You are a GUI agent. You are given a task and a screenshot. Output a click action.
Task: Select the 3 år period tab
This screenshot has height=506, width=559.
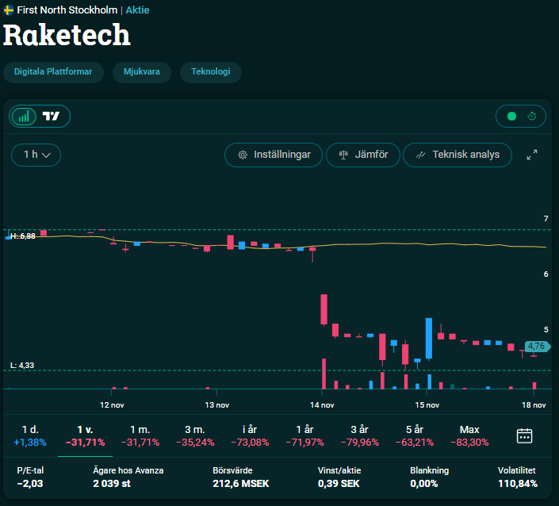click(x=360, y=435)
